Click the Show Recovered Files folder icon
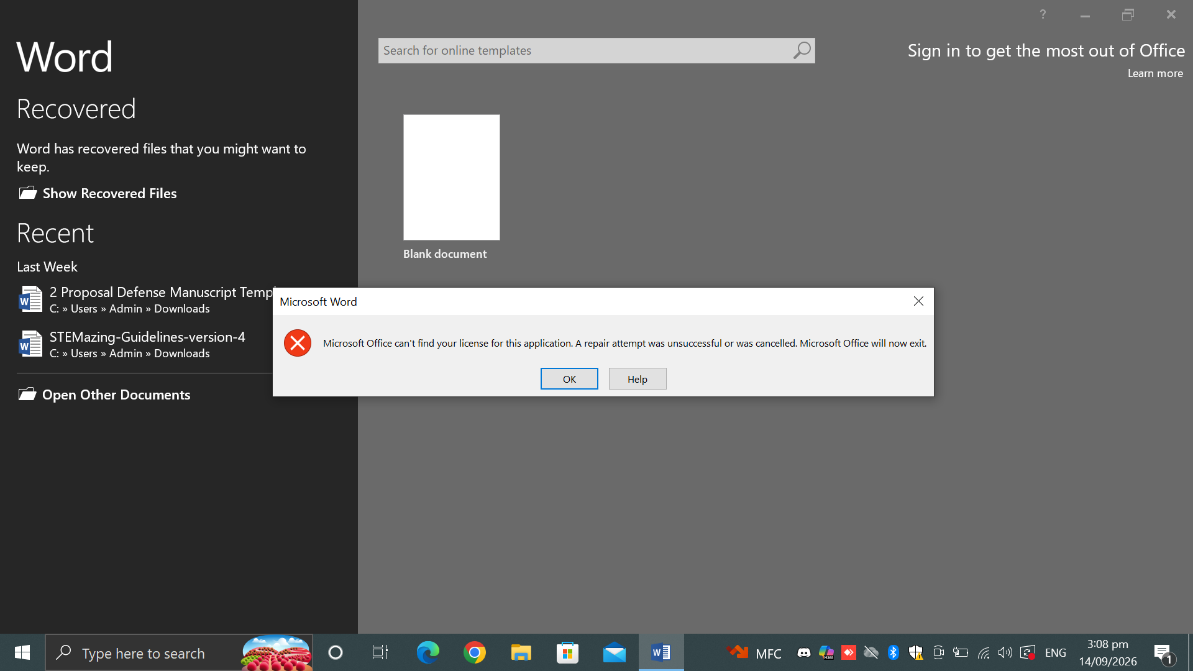 click(27, 193)
